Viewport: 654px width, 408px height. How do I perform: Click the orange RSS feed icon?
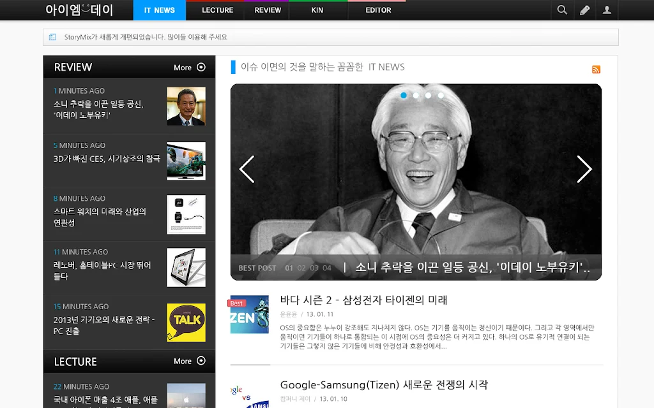tap(596, 69)
